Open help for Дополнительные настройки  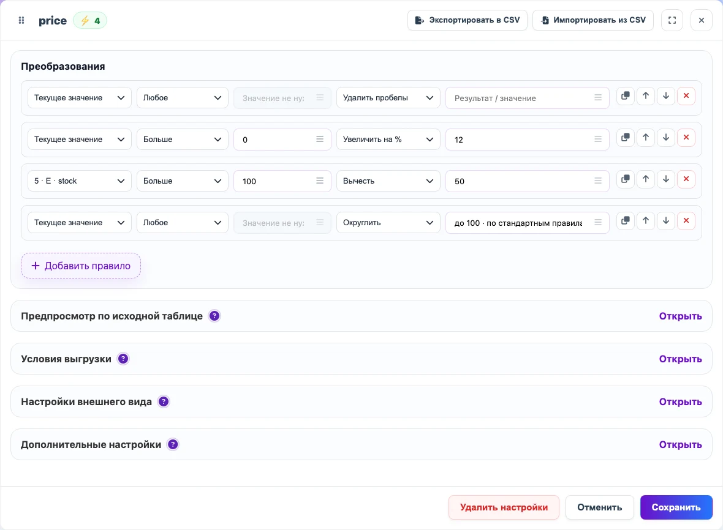(x=173, y=444)
